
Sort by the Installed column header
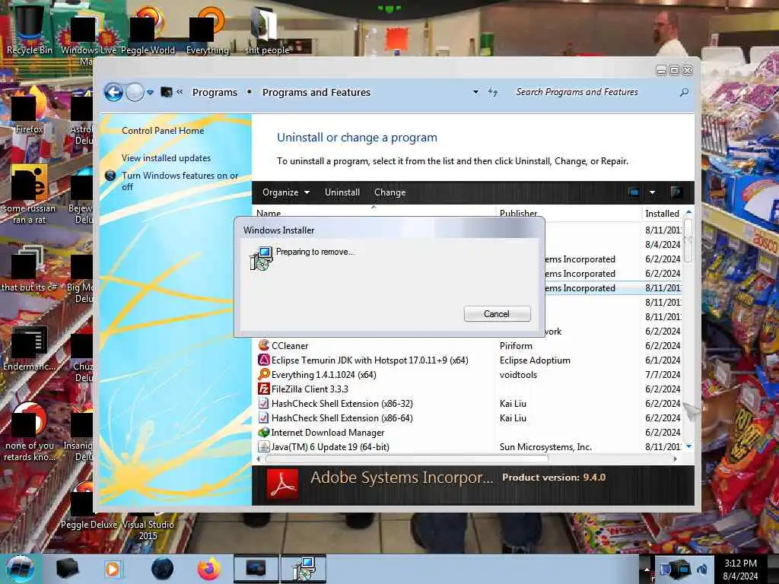(x=663, y=213)
